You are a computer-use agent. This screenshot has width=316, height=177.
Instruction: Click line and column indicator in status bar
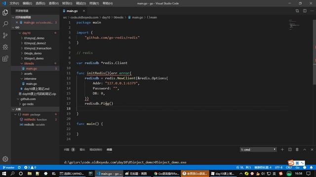click(243, 167)
